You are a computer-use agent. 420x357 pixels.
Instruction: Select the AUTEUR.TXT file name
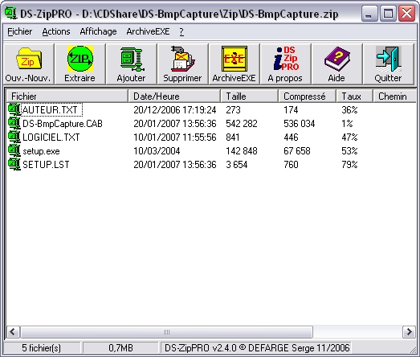[x=50, y=110]
